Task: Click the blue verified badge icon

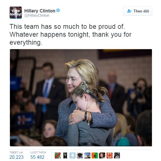Action: [x=58, y=10]
